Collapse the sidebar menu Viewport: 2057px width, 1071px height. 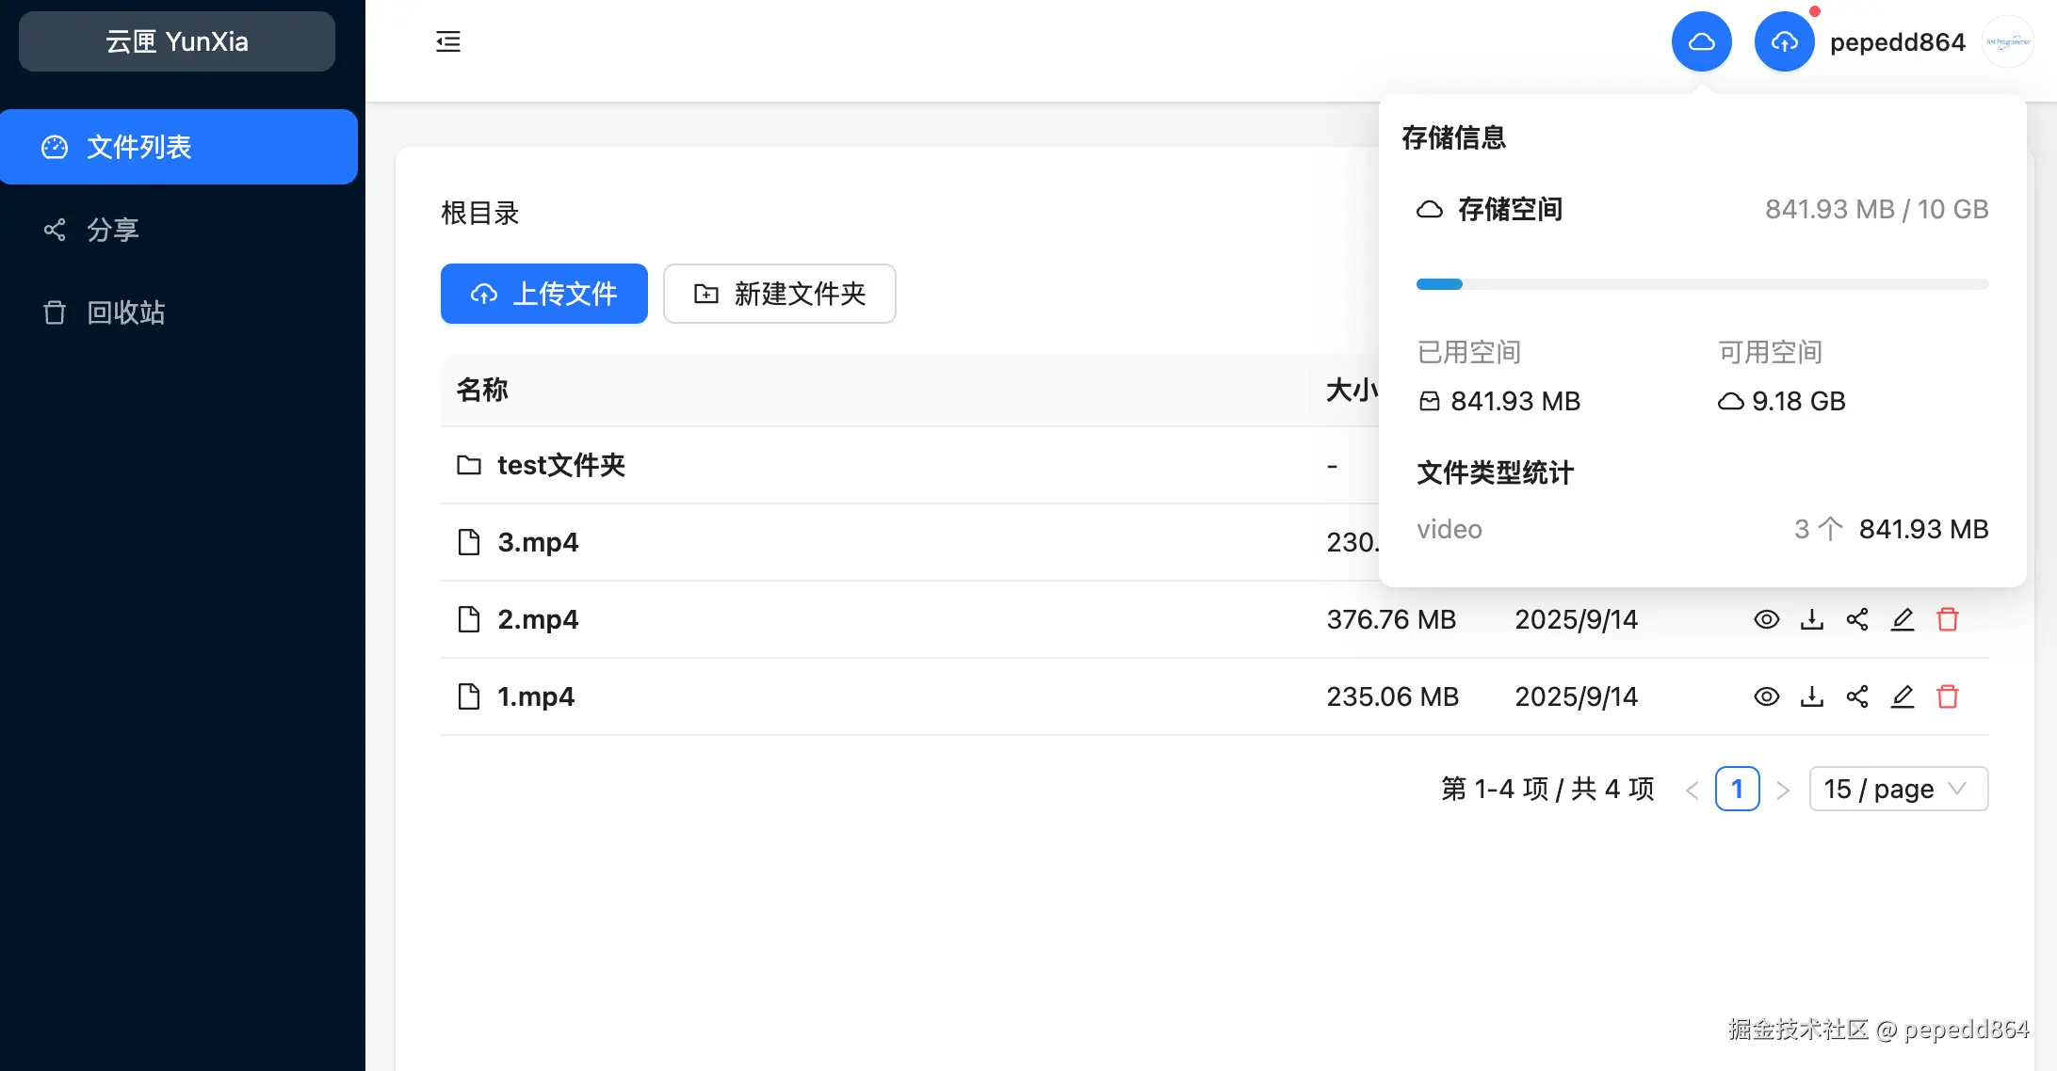[x=448, y=41]
